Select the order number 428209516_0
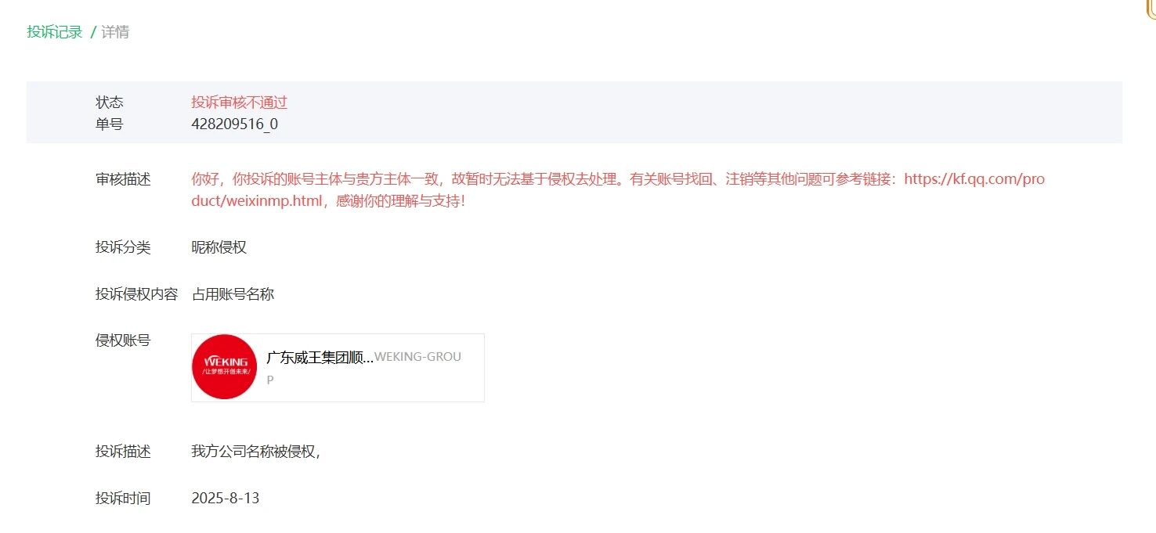 tap(234, 124)
